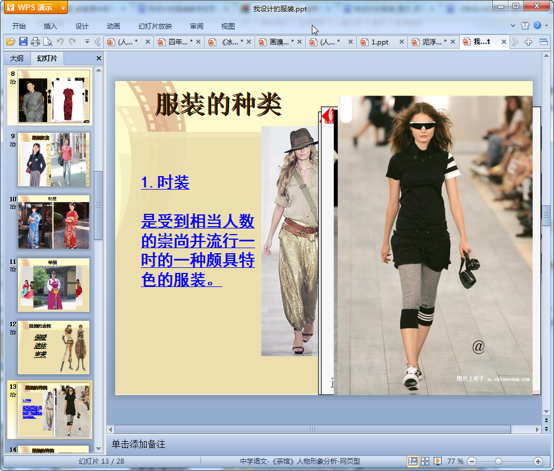The height and width of the screenshot is (471, 554).
Task: Open the document tab list icon
Action: (544, 42)
